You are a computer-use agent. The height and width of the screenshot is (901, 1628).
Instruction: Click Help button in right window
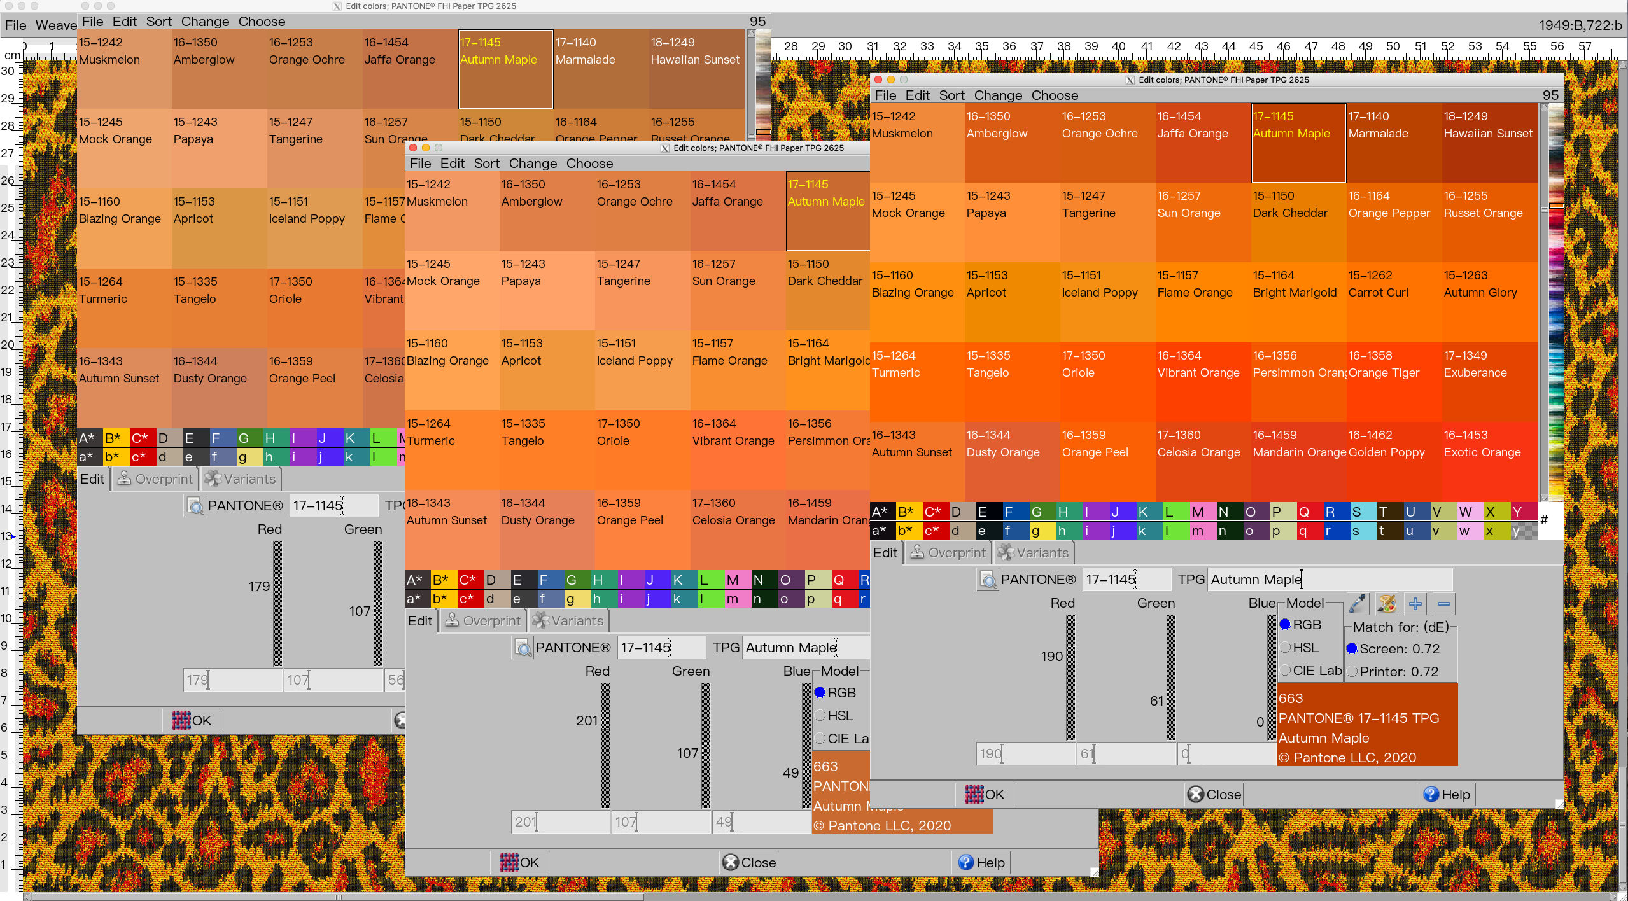tap(1447, 794)
